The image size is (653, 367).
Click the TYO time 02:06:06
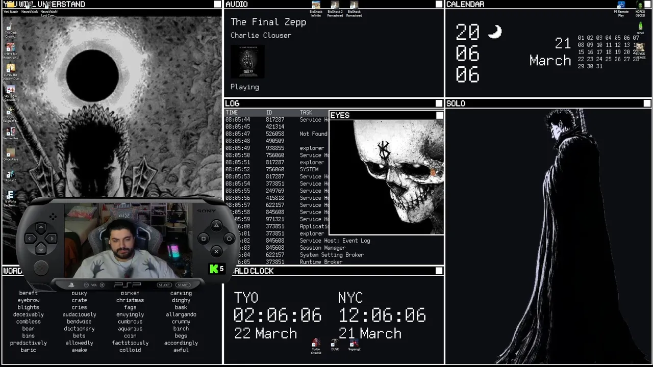coord(278,316)
